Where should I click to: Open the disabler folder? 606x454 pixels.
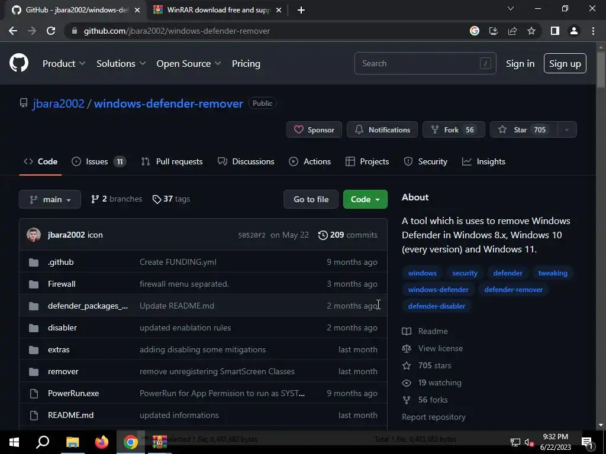coord(62,327)
